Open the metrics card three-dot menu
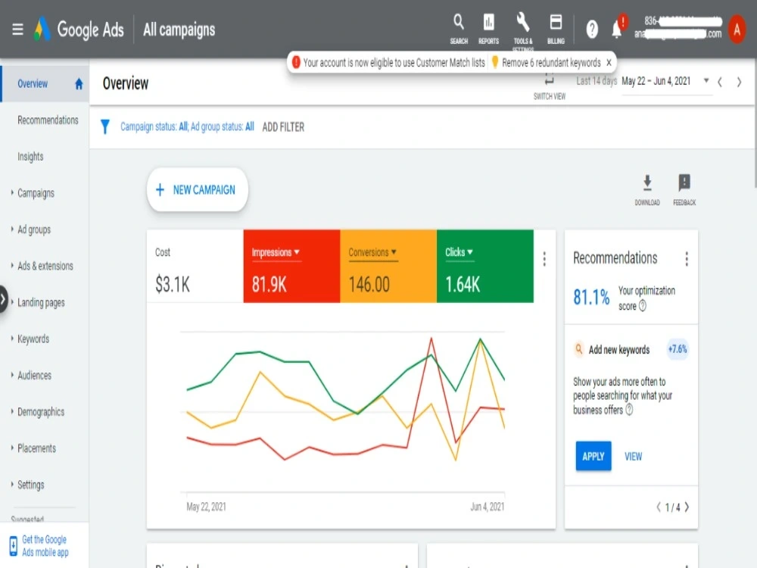Image resolution: width=757 pixels, height=568 pixels. 544,259
